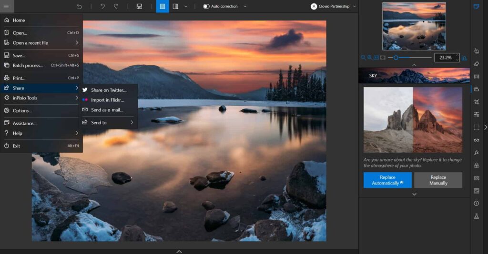
Task: Open the Clovio Partnership account menu
Action: click(333, 6)
